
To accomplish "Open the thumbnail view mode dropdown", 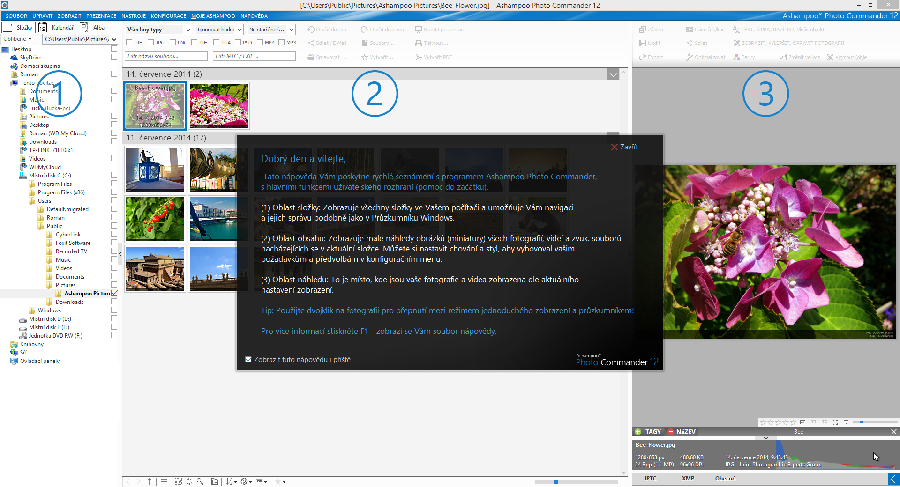I will (262, 481).
